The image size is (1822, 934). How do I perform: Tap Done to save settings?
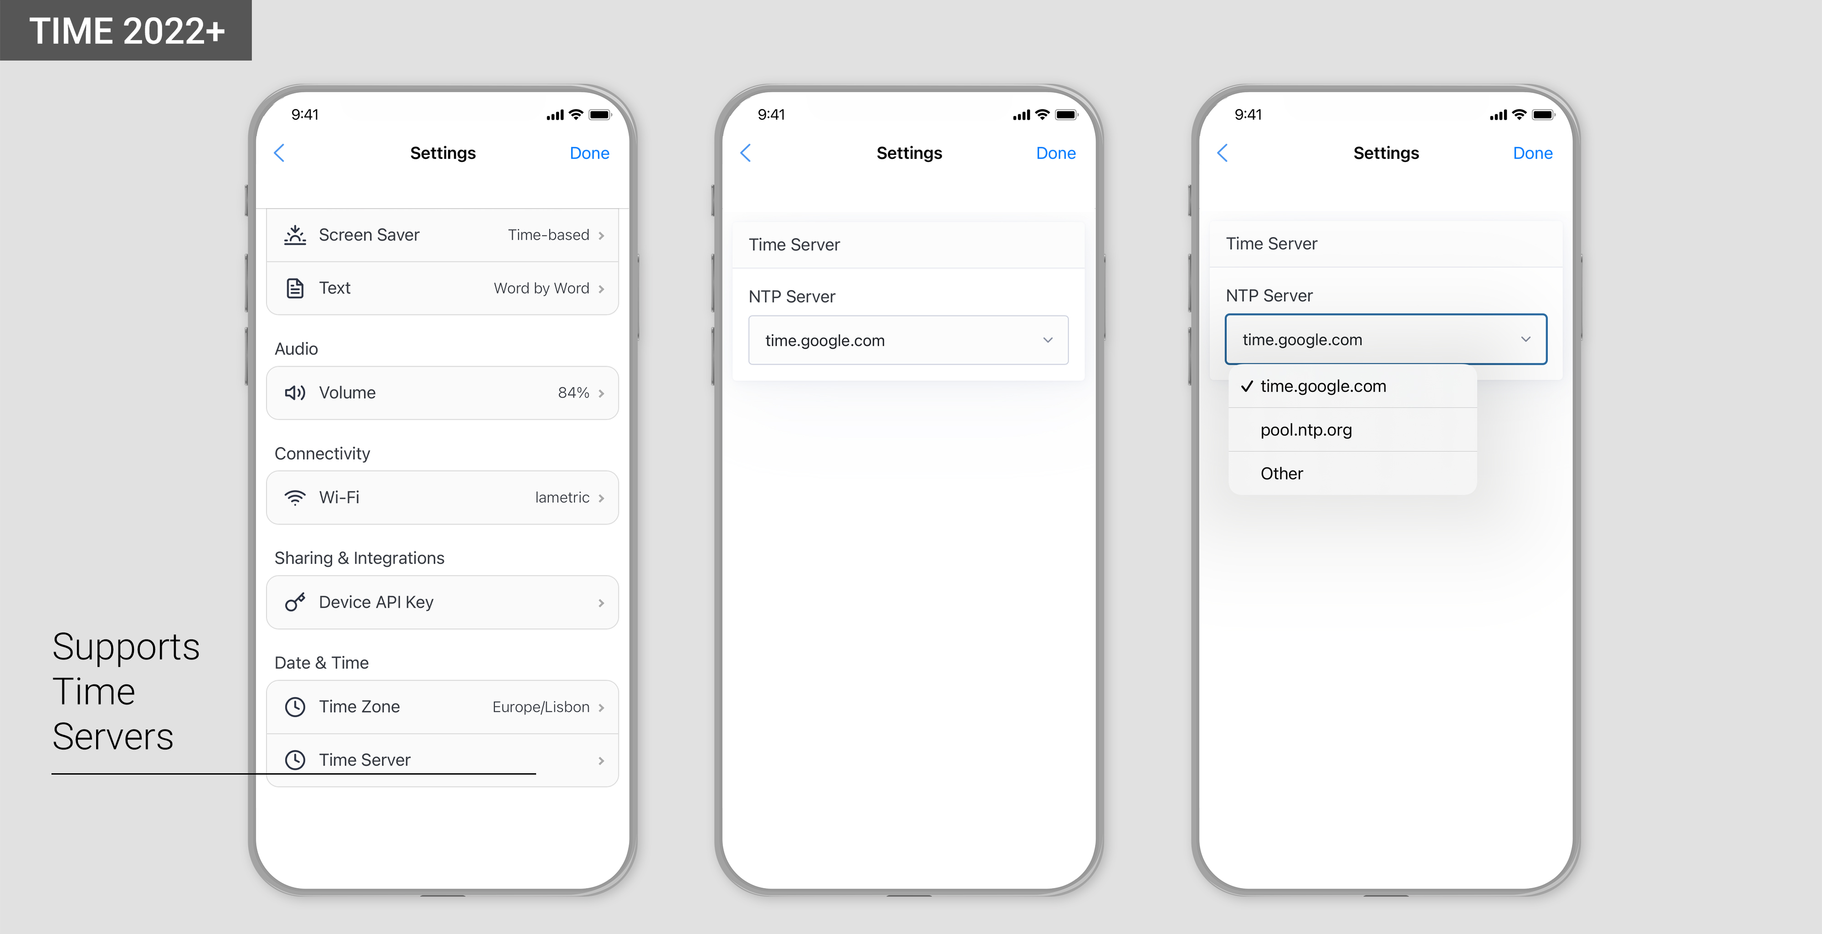pyautogui.click(x=590, y=153)
